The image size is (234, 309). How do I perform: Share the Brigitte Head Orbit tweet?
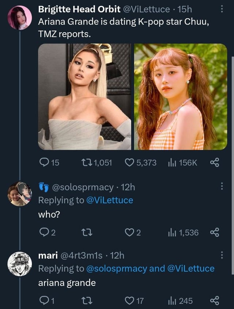pyautogui.click(x=215, y=163)
